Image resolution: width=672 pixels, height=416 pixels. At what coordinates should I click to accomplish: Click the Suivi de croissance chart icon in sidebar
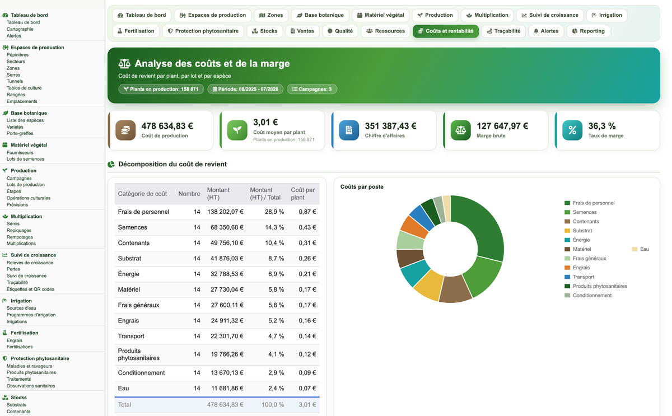[x=6, y=255]
